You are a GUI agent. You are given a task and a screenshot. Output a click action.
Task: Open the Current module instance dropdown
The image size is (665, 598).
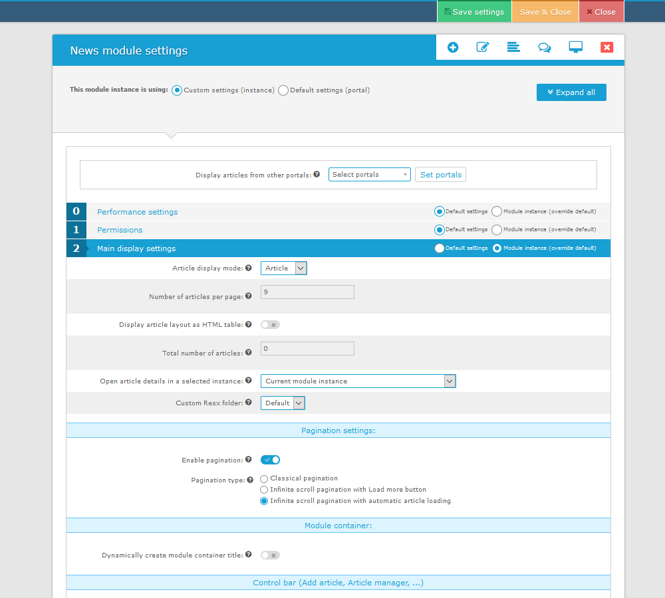point(358,381)
